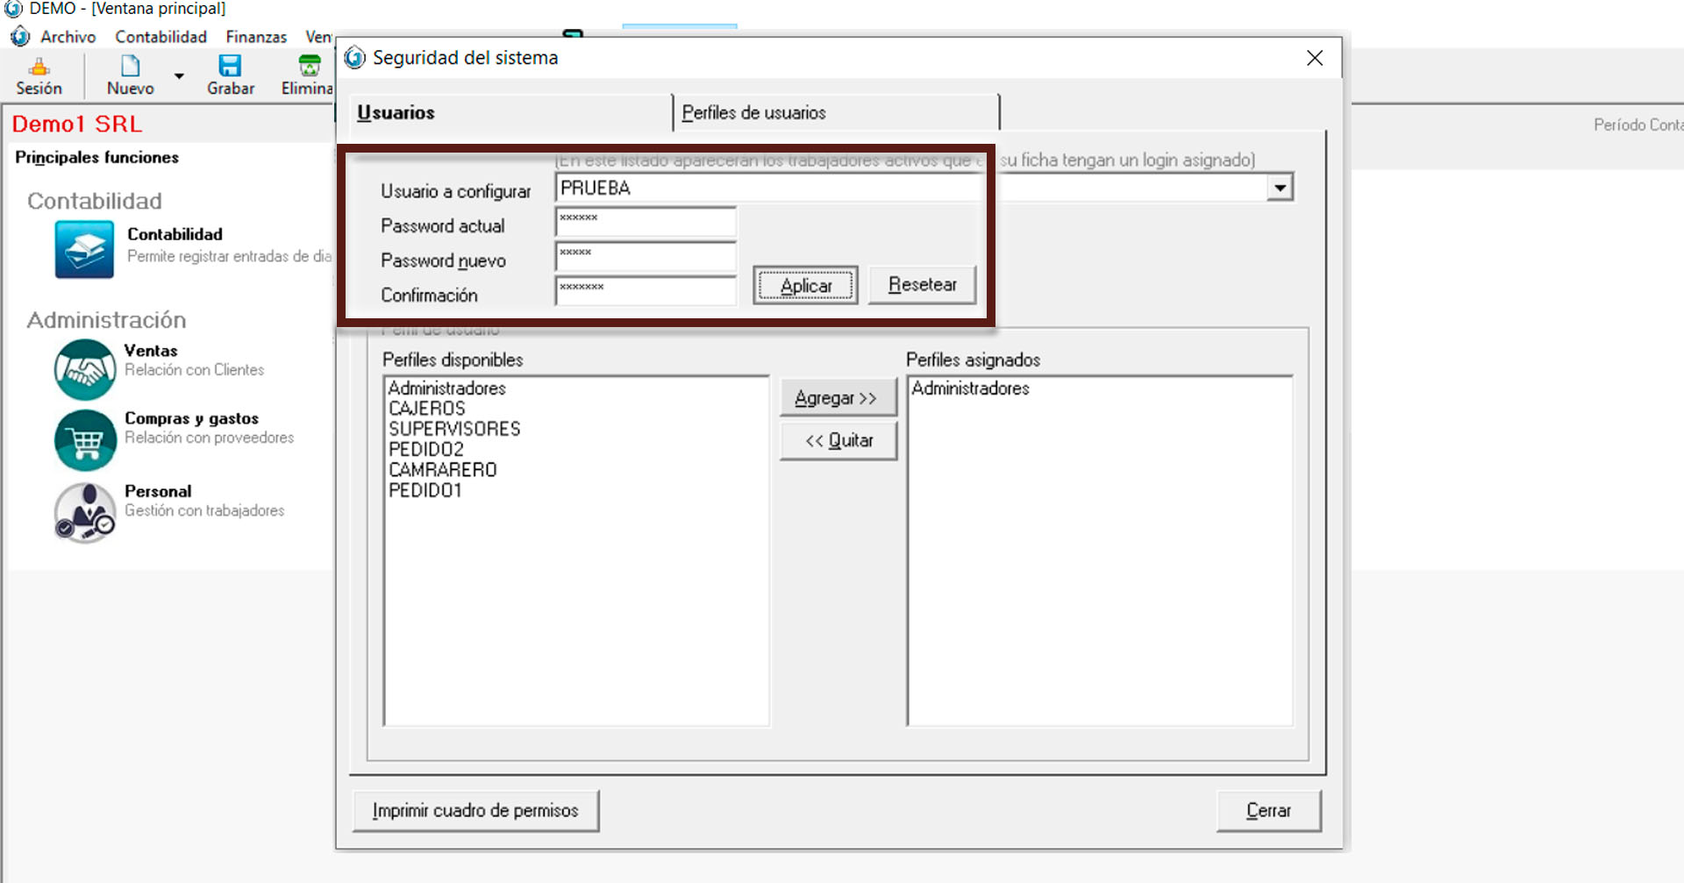This screenshot has width=1684, height=883.
Task: Switch to Perfiles de usuarios tab
Action: click(x=753, y=113)
